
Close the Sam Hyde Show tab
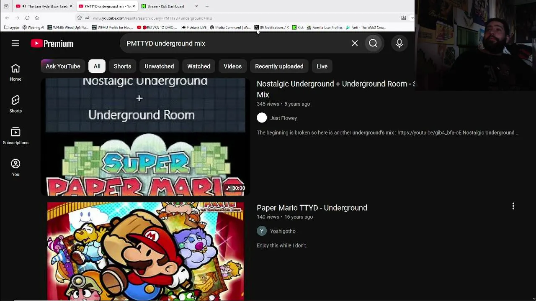(x=71, y=6)
